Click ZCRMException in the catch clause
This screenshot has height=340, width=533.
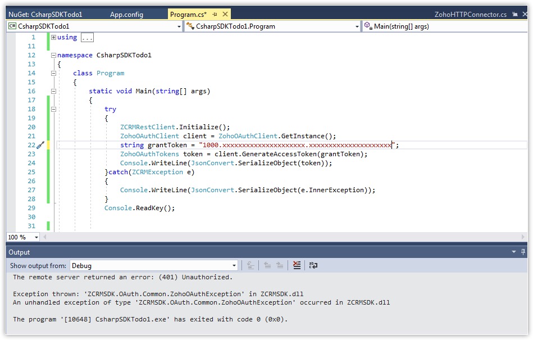pos(157,172)
